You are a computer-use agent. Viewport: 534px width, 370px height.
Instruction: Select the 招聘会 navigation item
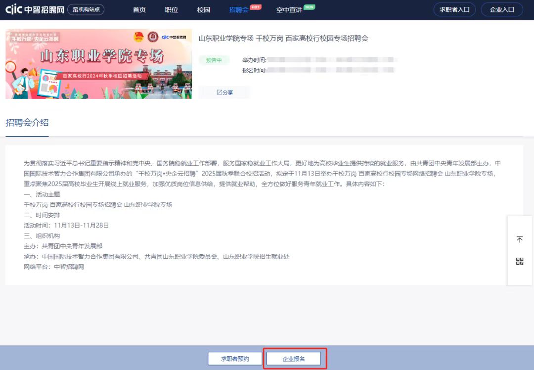point(239,10)
